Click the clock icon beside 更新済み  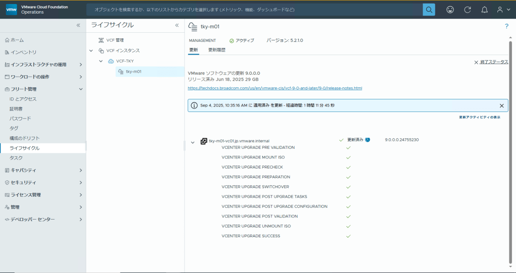coord(368,140)
